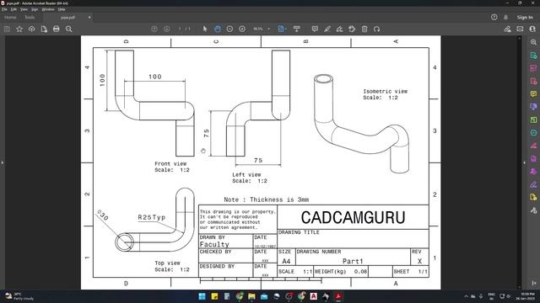Open the clock and date in taskbar
The image size is (540, 303).
(x=525, y=296)
